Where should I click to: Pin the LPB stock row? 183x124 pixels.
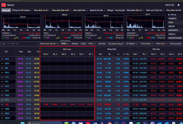click(x=2, y=104)
